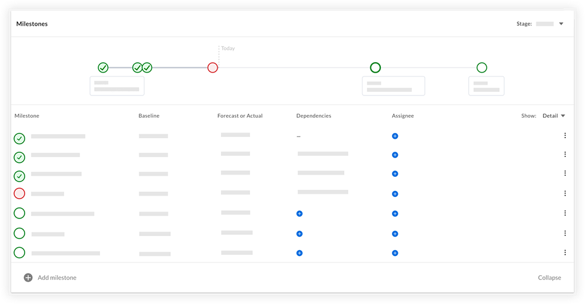Toggle empty status circle of sixth milestone row
Image resolution: width=585 pixels, height=304 pixels.
click(19, 233)
